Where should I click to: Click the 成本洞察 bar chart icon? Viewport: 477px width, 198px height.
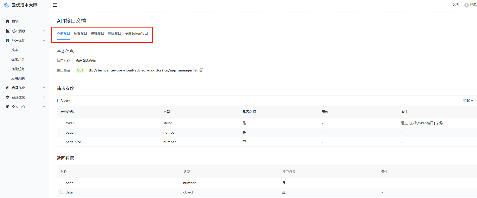(8, 31)
